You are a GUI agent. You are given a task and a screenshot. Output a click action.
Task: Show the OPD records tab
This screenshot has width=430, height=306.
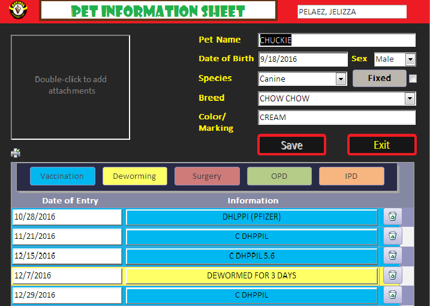point(279,176)
